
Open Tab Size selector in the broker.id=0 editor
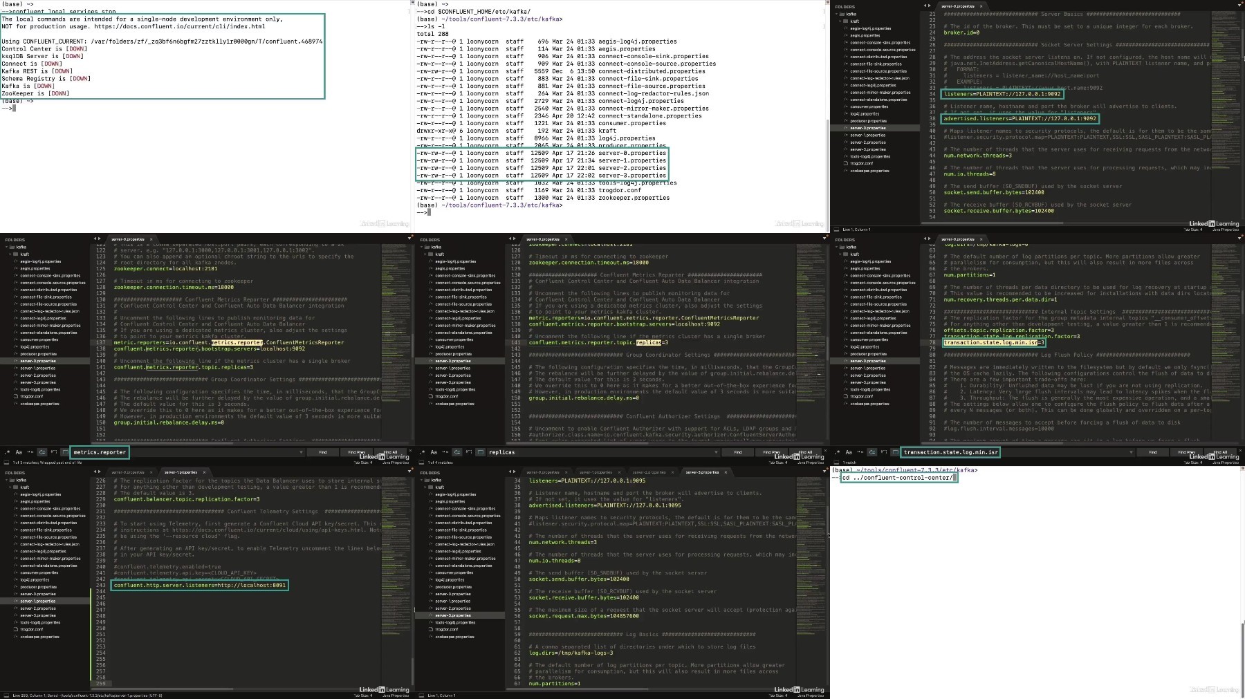[x=1193, y=230]
